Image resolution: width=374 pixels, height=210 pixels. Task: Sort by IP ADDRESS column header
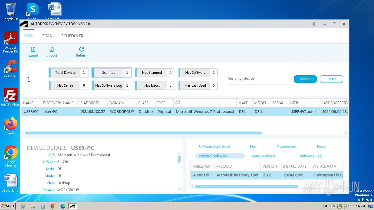click(92, 103)
